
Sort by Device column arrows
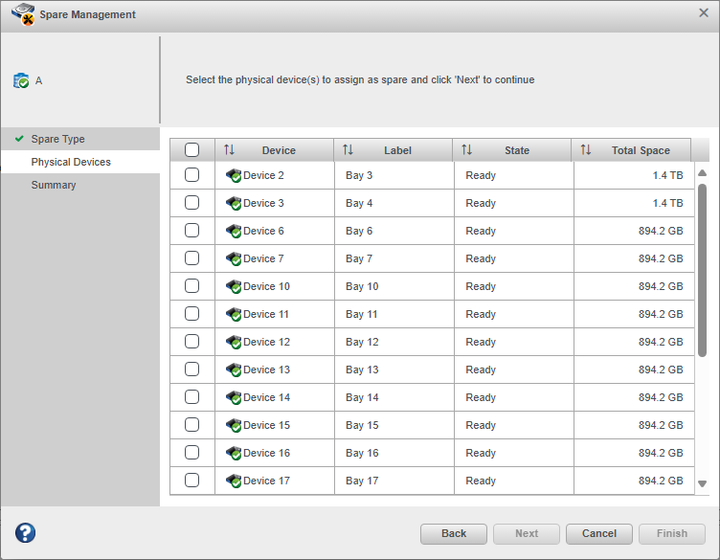pyautogui.click(x=229, y=150)
